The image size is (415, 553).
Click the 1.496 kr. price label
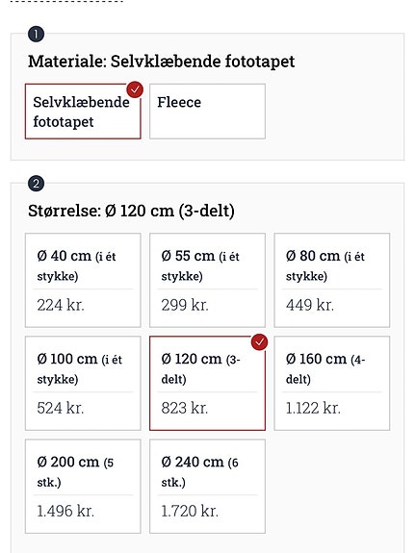(65, 511)
